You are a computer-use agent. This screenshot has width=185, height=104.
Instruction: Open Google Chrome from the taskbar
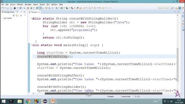tap(28, 101)
